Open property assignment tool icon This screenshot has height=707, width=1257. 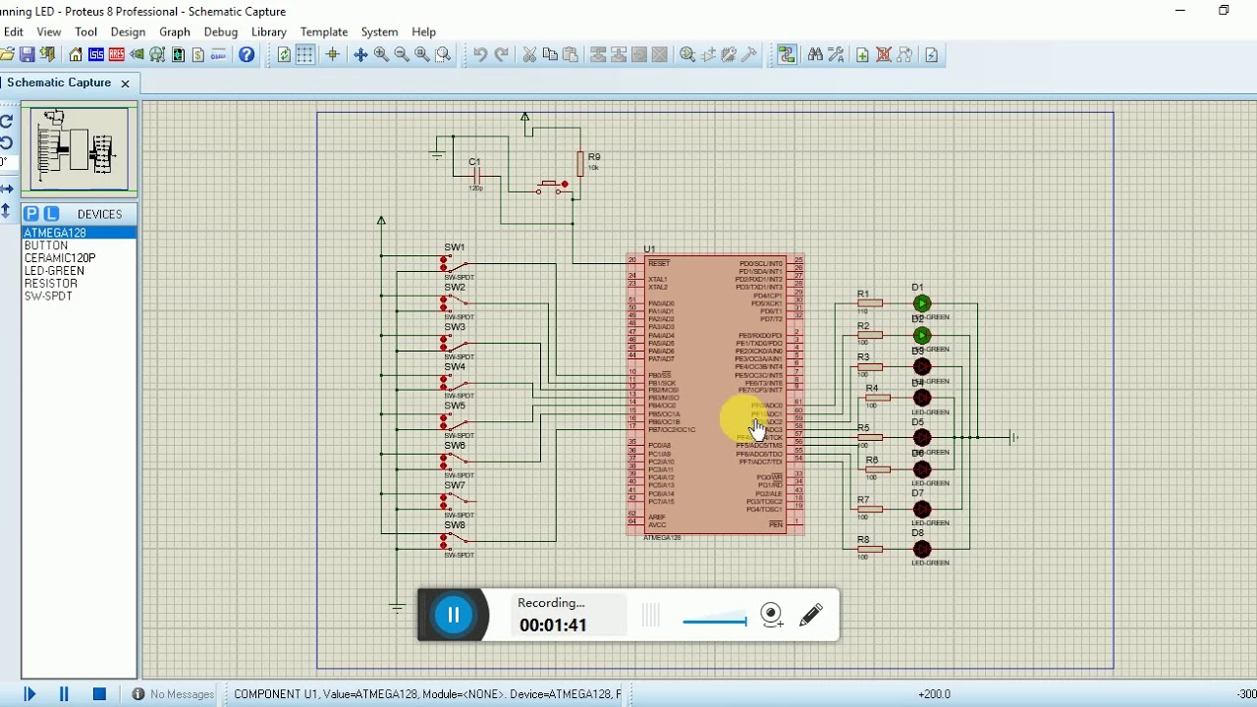coord(836,55)
